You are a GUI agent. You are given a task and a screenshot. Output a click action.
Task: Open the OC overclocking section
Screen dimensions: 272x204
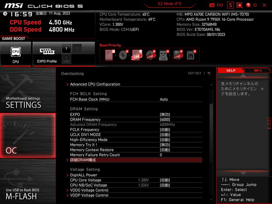pyautogui.click(x=28, y=136)
